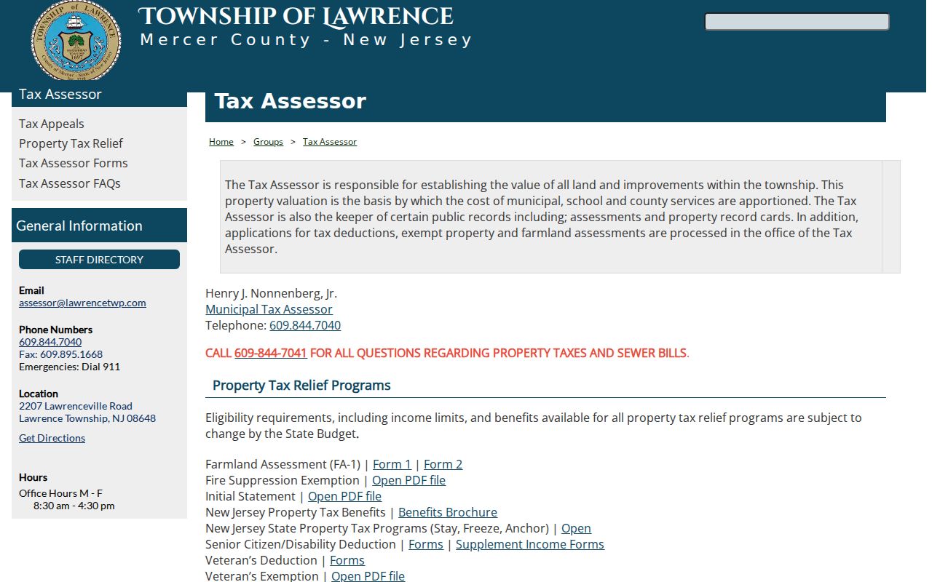
Task: Click sidebar phone number 609.844.7040
Action: point(50,342)
